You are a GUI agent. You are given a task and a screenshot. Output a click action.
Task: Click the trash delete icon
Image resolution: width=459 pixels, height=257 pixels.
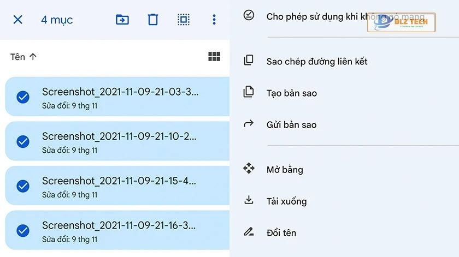(x=153, y=20)
